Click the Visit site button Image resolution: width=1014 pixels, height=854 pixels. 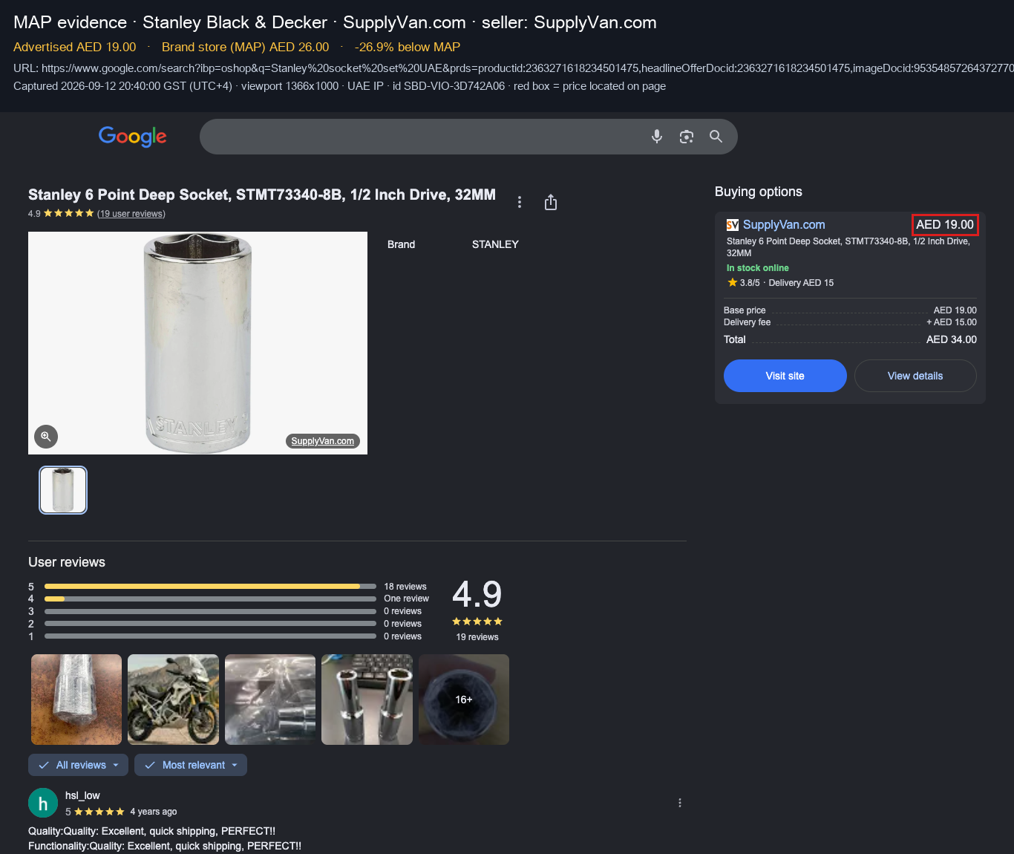tap(785, 376)
